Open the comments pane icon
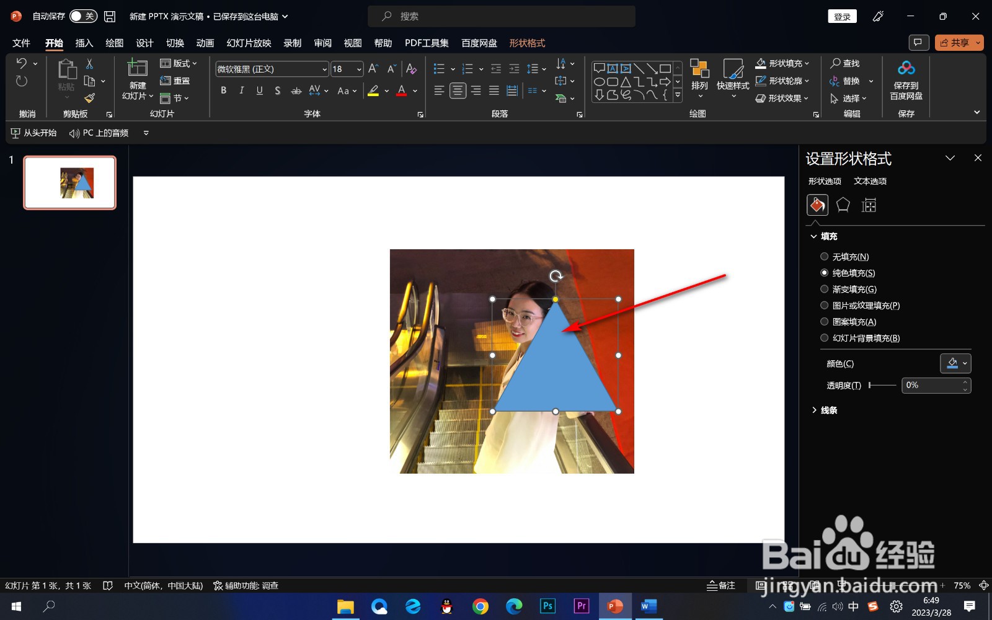The width and height of the screenshot is (992, 620). coord(918,42)
